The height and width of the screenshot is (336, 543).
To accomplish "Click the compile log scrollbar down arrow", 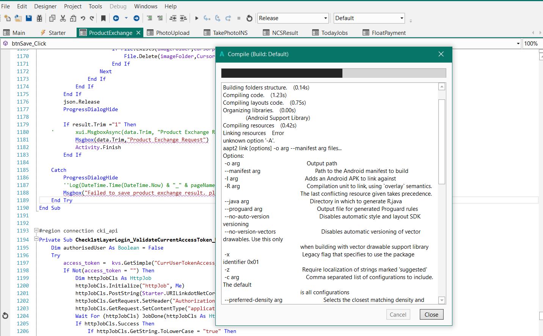I will (x=441, y=300).
